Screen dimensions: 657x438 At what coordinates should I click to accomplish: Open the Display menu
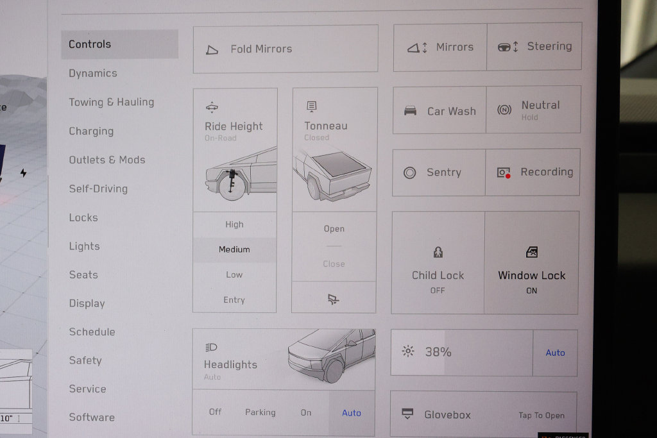click(x=87, y=303)
